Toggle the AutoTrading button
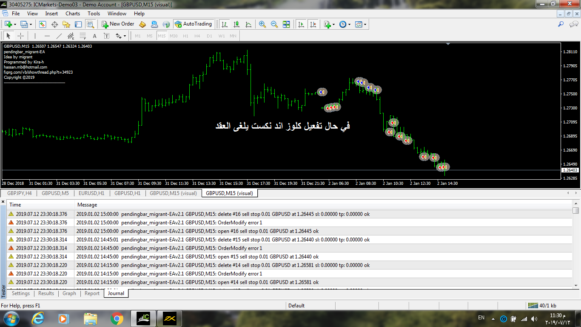 (x=193, y=24)
